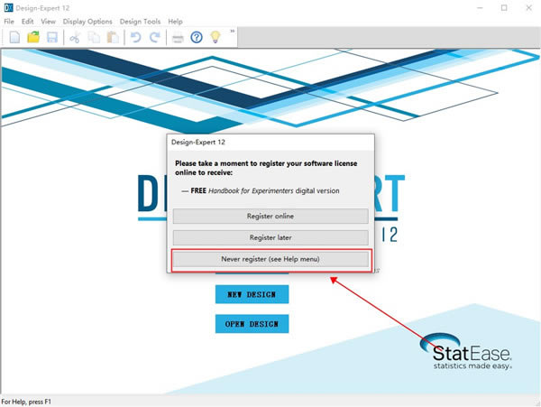Click the Redo arrow icon
The height and width of the screenshot is (407, 541).
point(154,37)
